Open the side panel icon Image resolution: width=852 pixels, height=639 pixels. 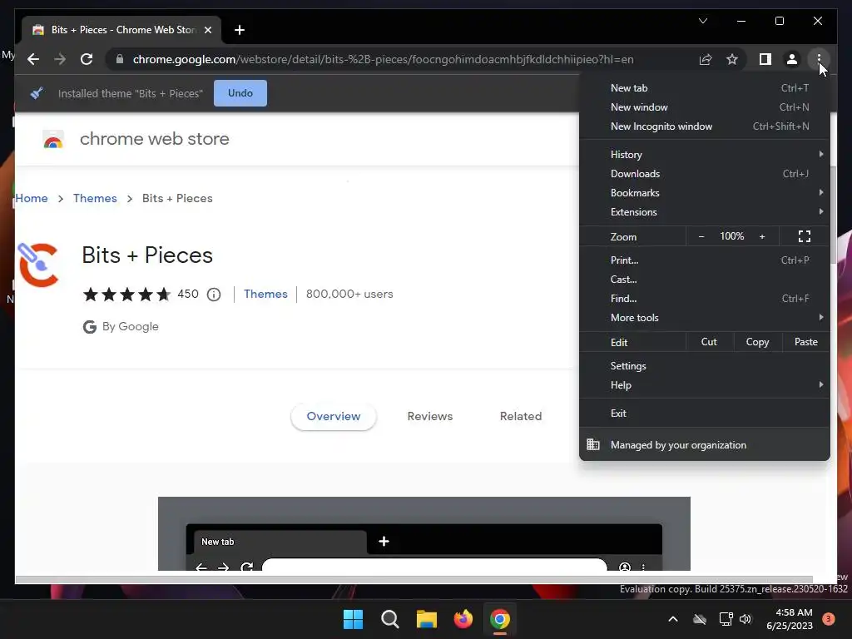tap(765, 59)
